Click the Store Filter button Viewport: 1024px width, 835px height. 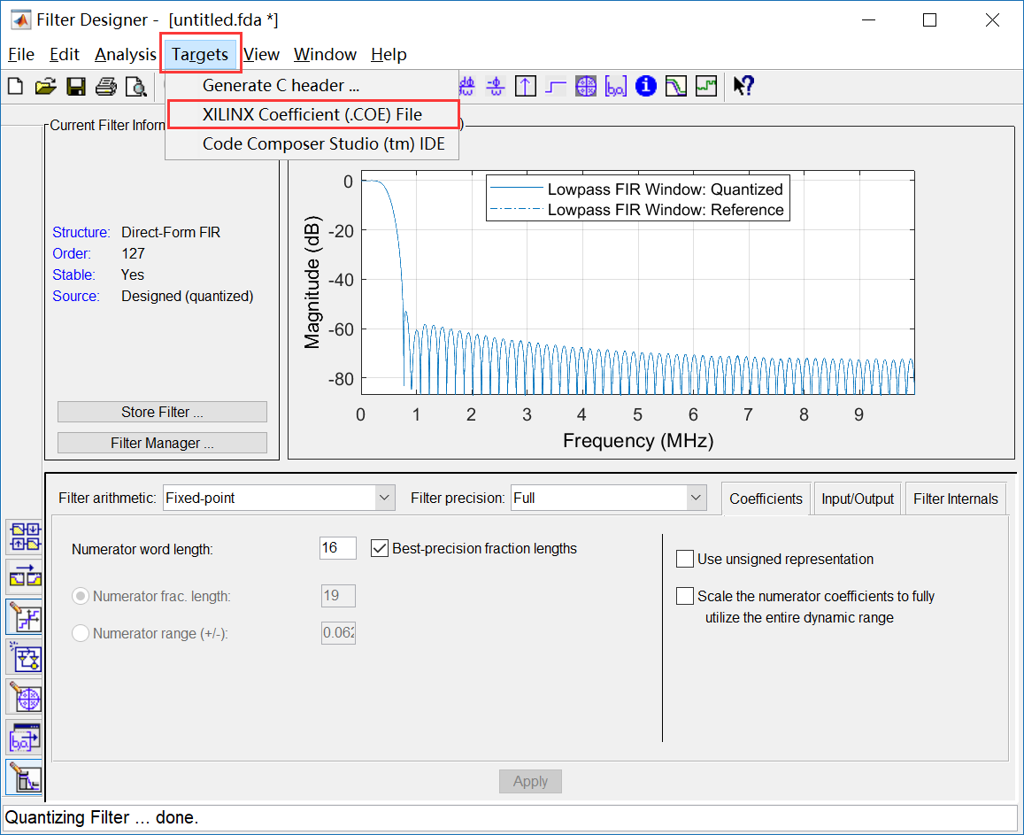tap(162, 413)
